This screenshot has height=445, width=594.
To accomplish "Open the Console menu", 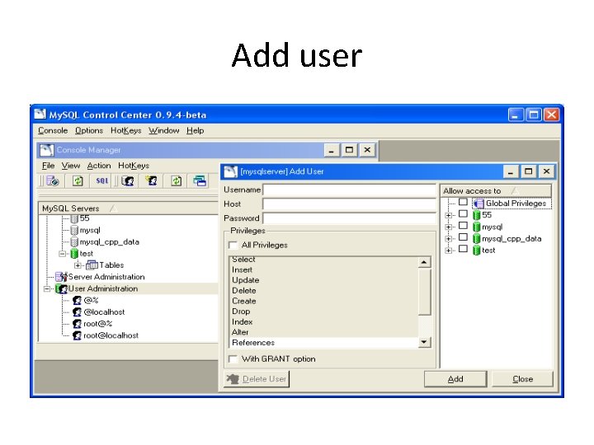I will tap(53, 130).
